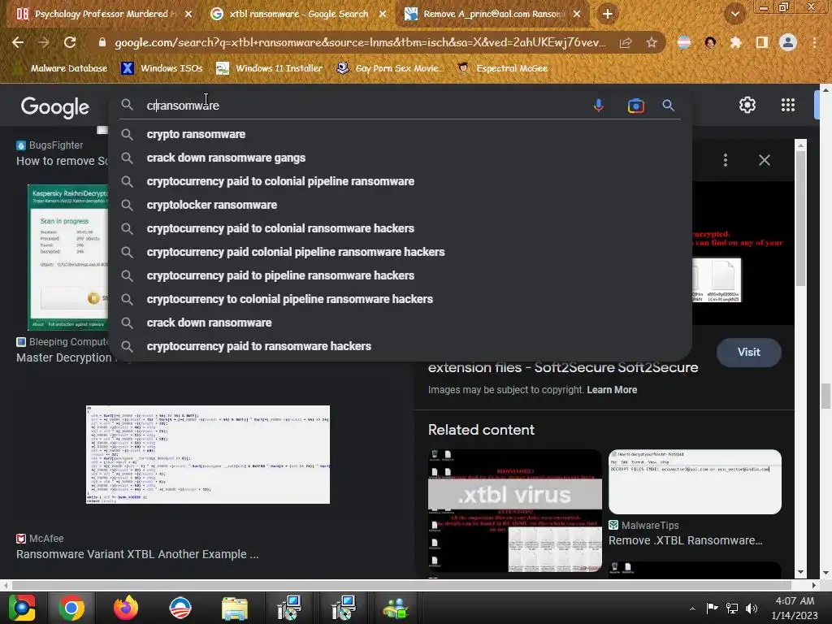This screenshot has width=832, height=624.
Task: Select suggestion crypto ransomware
Action: (400, 134)
